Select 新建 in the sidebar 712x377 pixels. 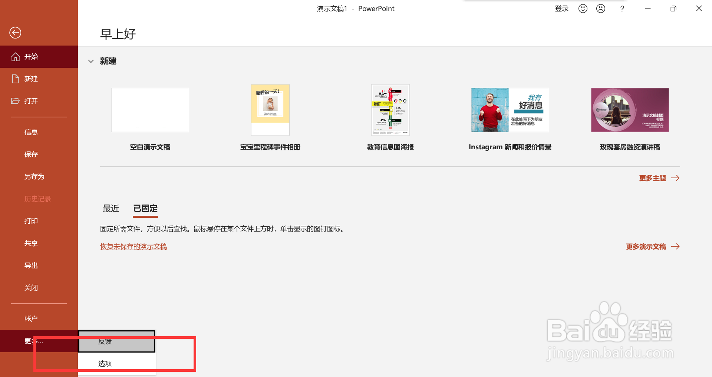pos(39,79)
